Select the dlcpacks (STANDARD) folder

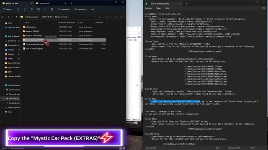64,35
